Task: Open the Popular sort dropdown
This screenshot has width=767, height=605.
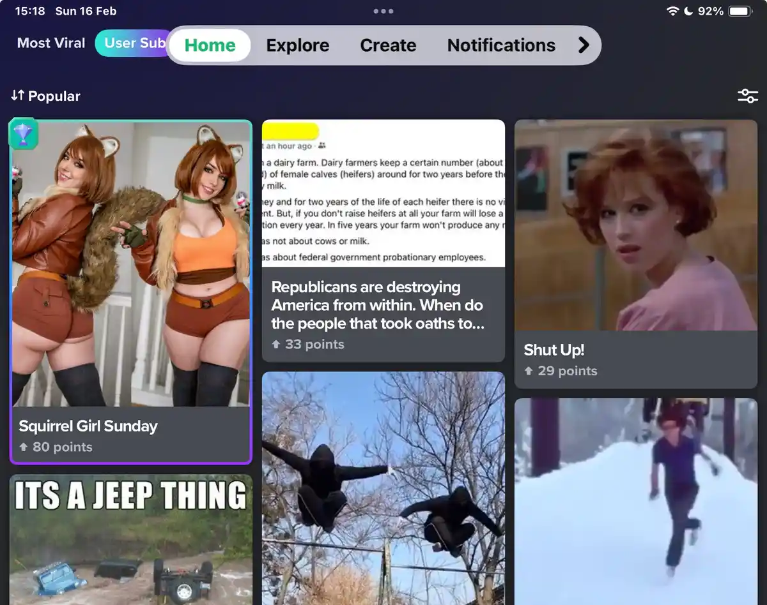Action: point(45,96)
